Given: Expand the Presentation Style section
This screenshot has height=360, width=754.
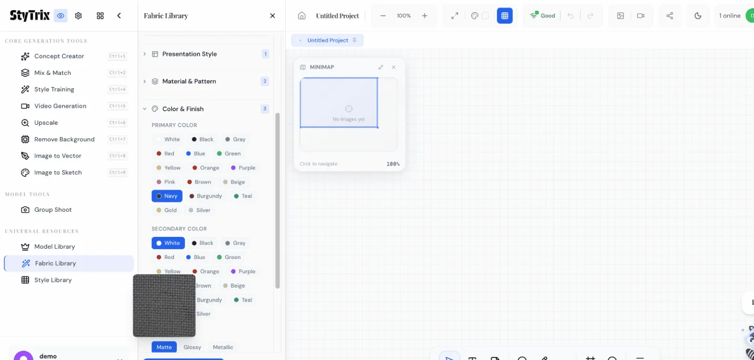Looking at the screenshot, I should pyautogui.click(x=189, y=54).
